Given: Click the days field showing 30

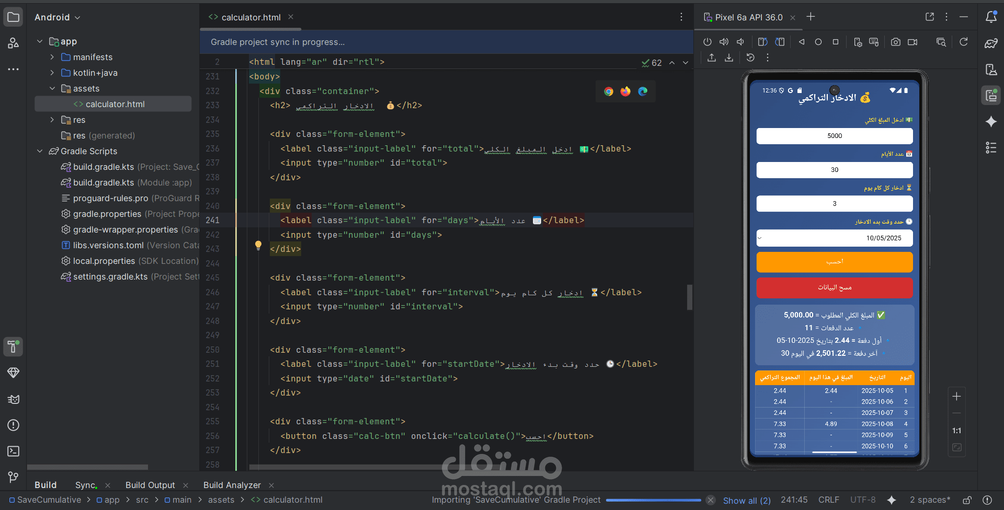Looking at the screenshot, I should point(835,170).
